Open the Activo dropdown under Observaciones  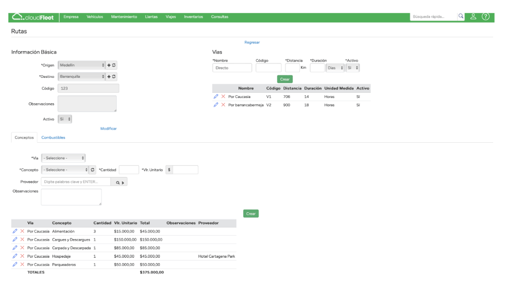coord(65,119)
